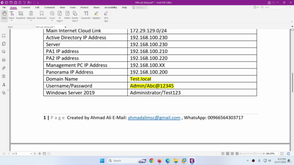Open the ahmadalimsc@gmail.com link
Viewport: 294px width, 165px height.
coord(154,118)
